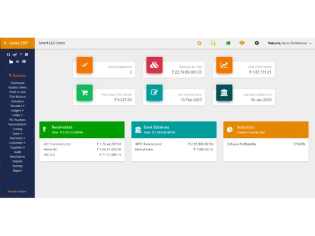Click the small people icon in sidebar
Image resolution: width=315 pixels, height=236 pixels.
coord(18,62)
